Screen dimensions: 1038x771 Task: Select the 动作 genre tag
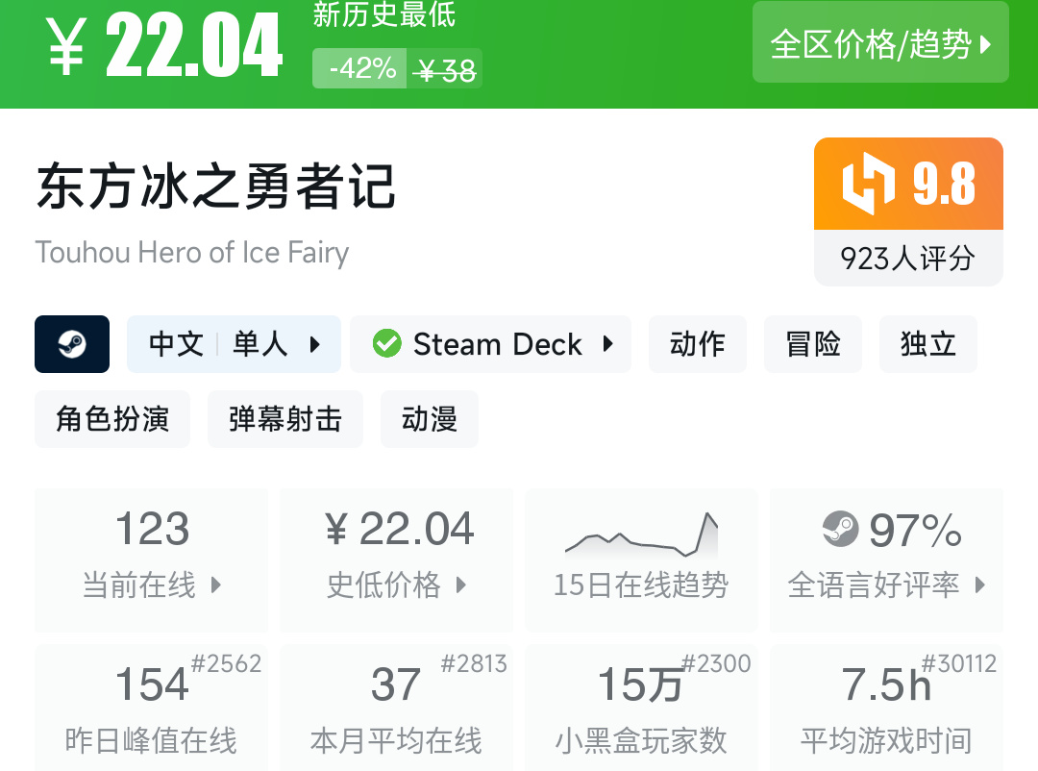698,344
